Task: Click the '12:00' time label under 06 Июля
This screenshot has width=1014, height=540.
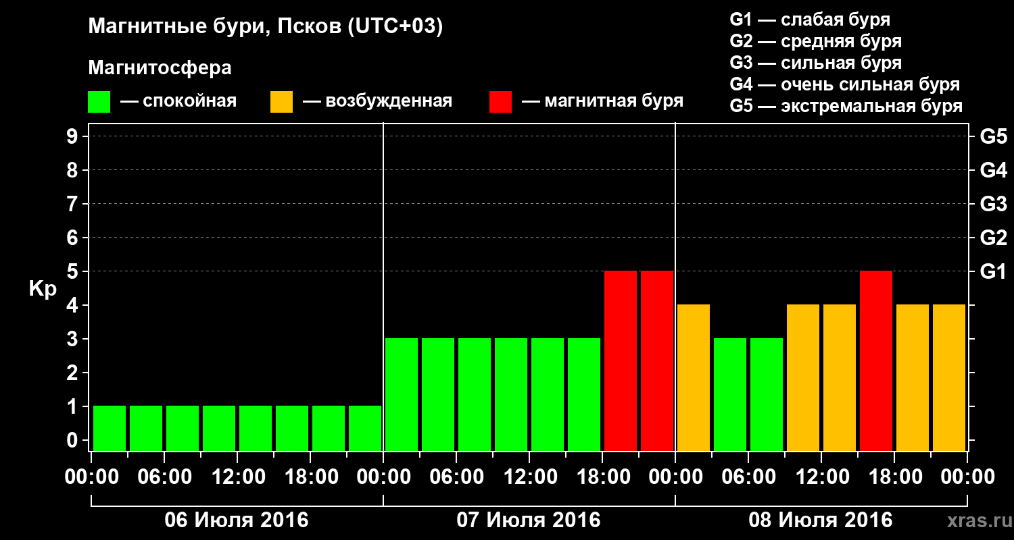Action: [237, 477]
